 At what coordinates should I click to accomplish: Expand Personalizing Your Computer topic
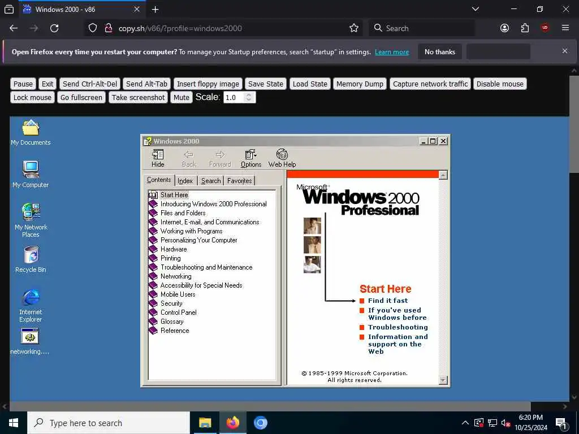[198, 240]
